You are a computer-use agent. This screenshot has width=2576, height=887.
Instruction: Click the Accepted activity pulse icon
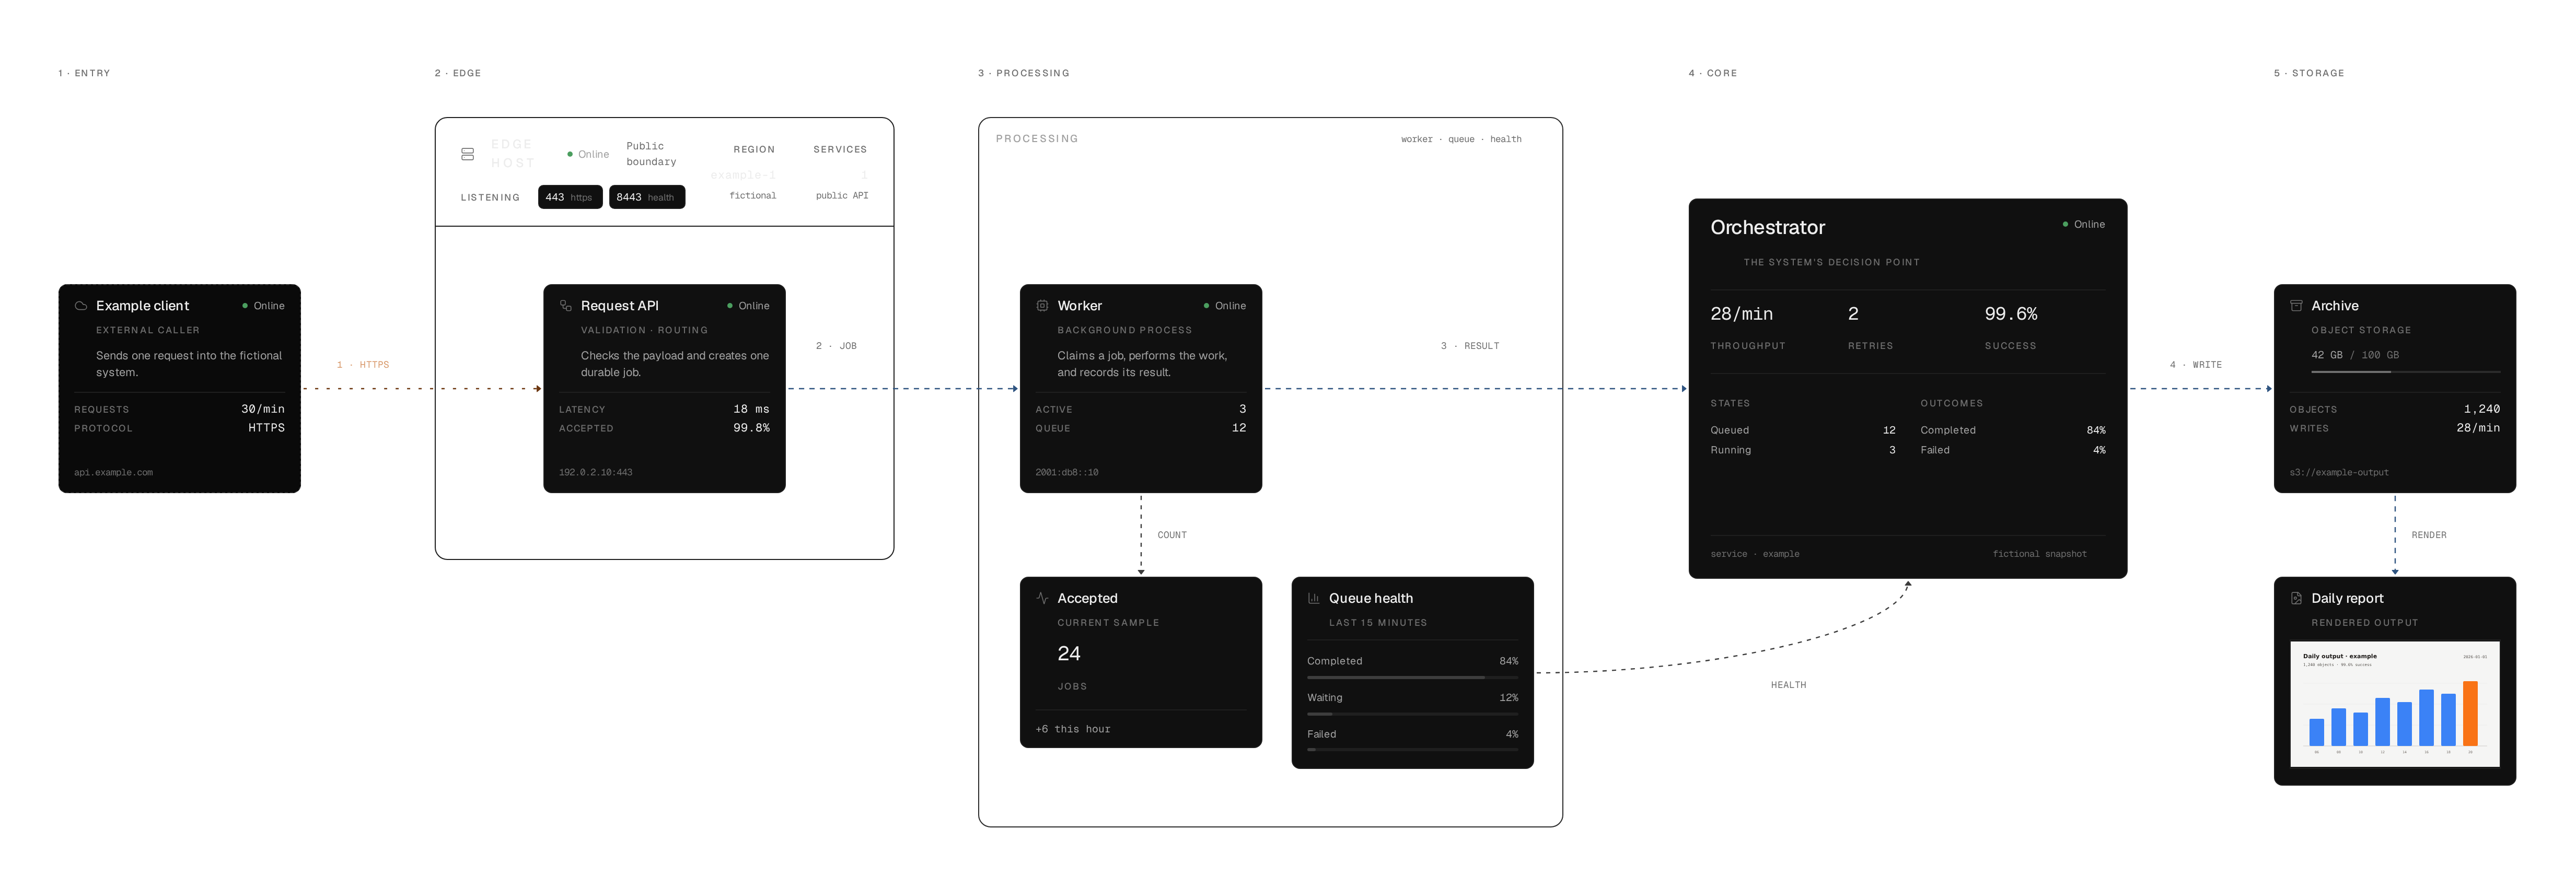tap(1042, 598)
